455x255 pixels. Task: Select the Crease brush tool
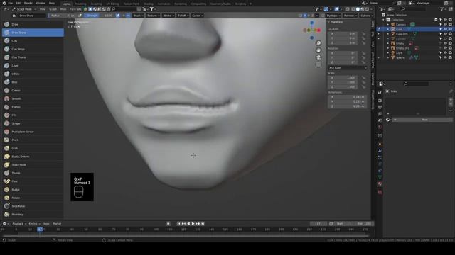(33, 90)
